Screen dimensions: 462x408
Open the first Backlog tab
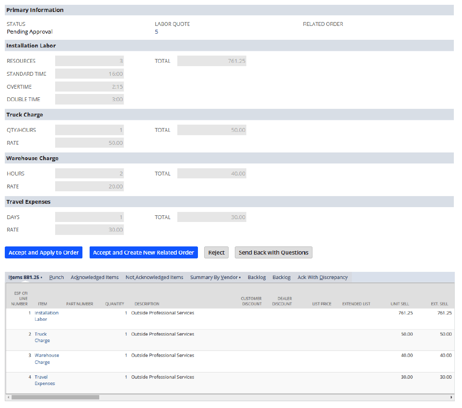256,278
